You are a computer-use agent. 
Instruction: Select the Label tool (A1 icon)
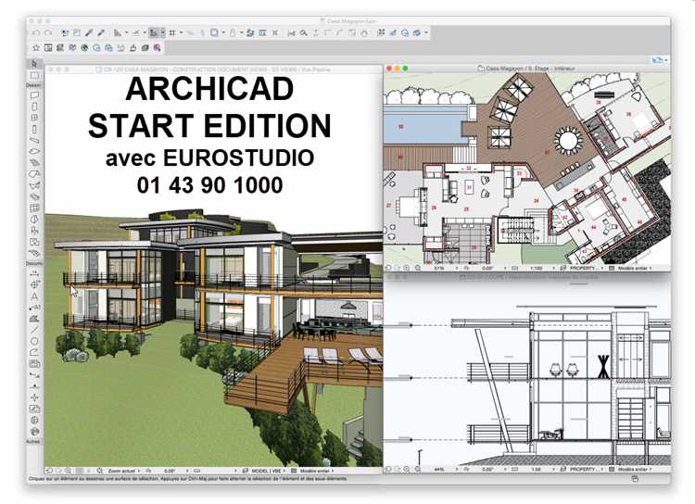tap(34, 308)
